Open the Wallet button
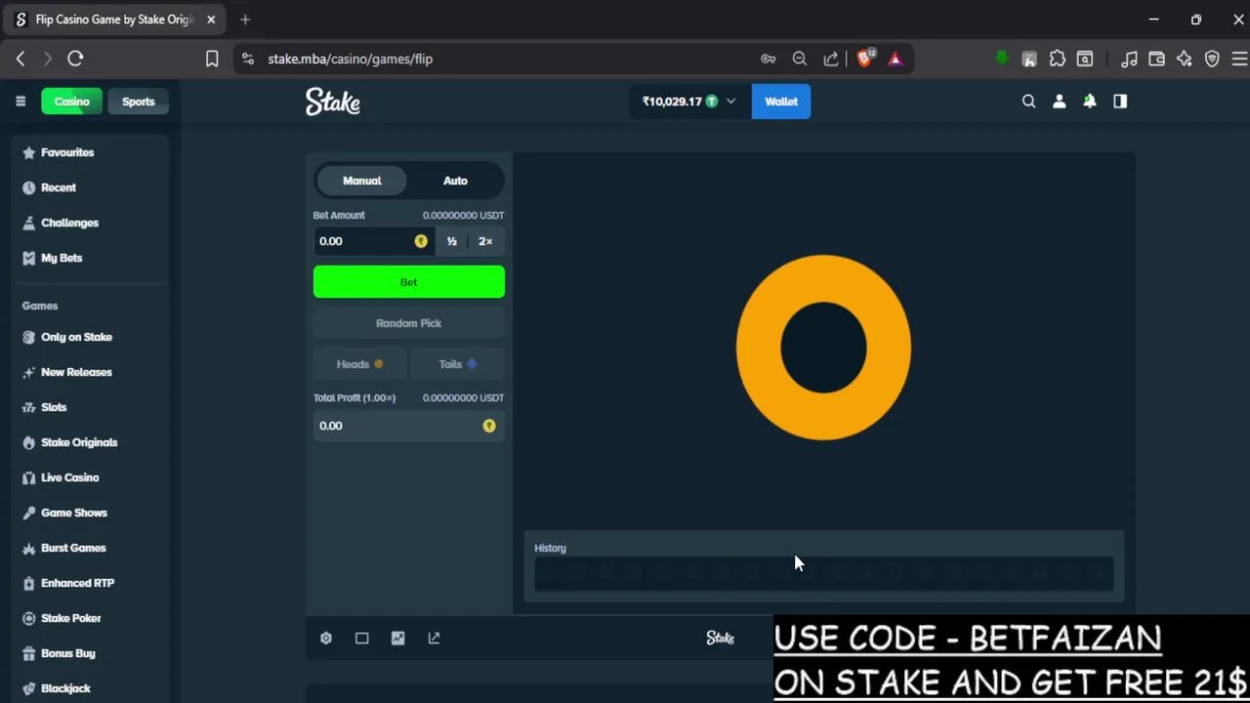The image size is (1250, 703). (x=781, y=102)
